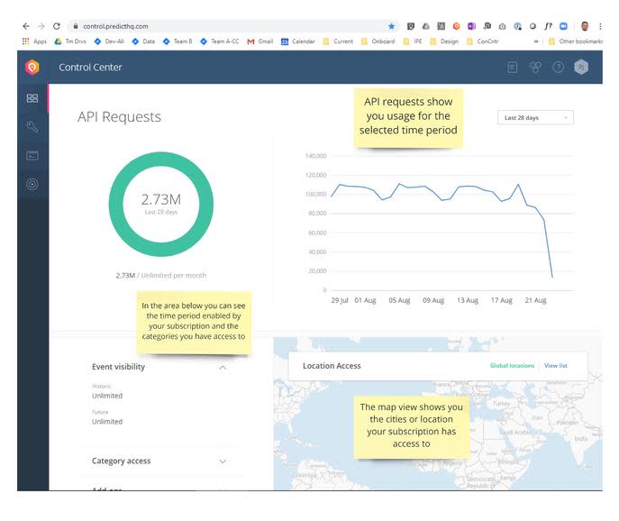Expand the Category access section

click(223, 462)
